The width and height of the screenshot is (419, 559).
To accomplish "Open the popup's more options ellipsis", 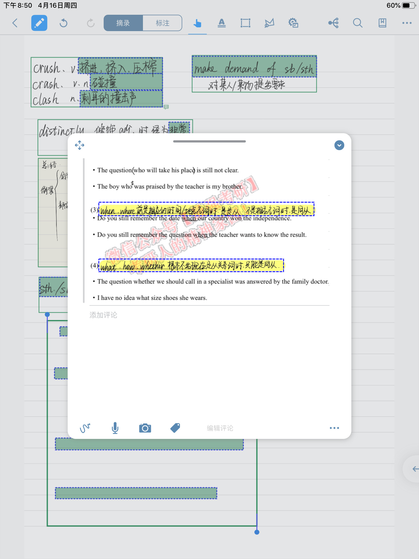I will tap(334, 428).
